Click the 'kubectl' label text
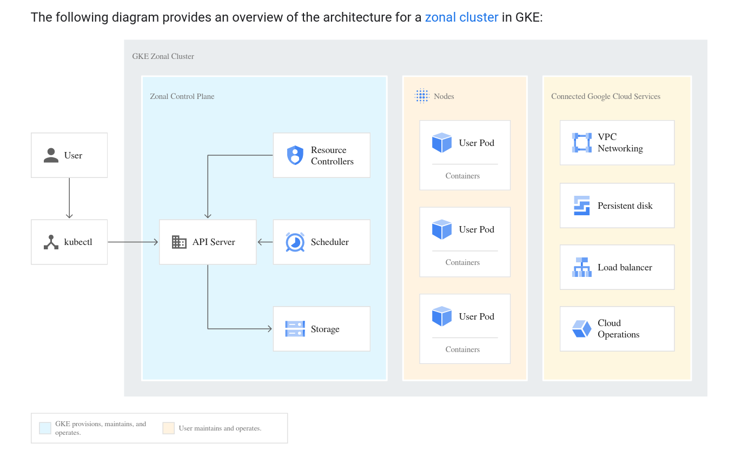748x470 pixels. pos(78,242)
